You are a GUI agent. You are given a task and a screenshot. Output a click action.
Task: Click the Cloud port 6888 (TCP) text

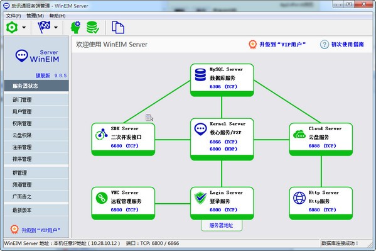[x=322, y=146]
